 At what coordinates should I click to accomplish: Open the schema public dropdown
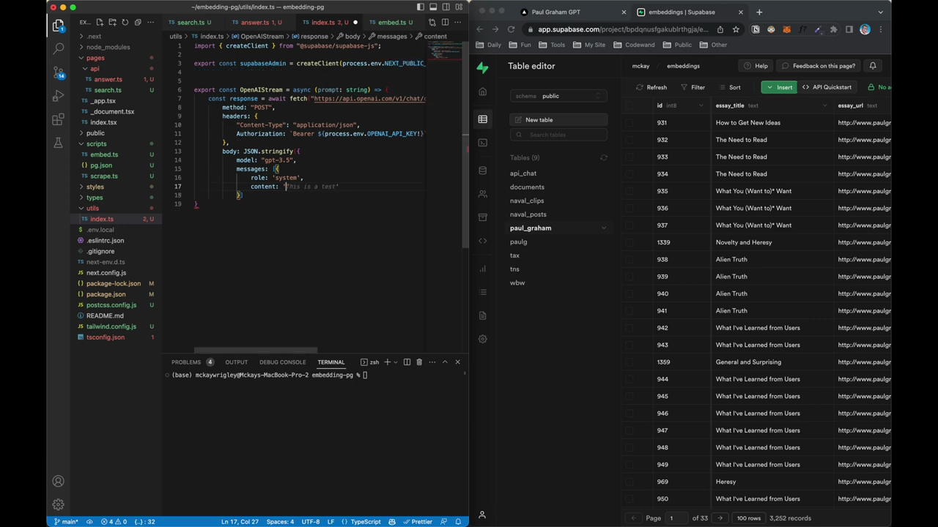coord(558,96)
